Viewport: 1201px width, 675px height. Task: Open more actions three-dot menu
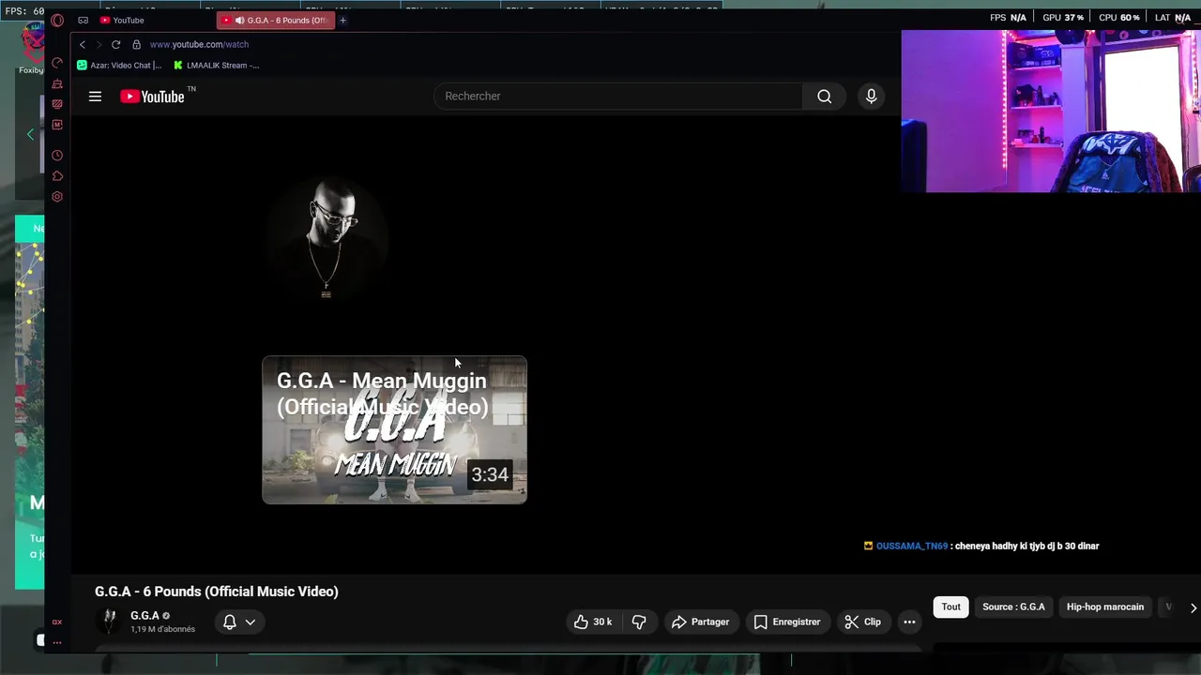[x=909, y=622]
